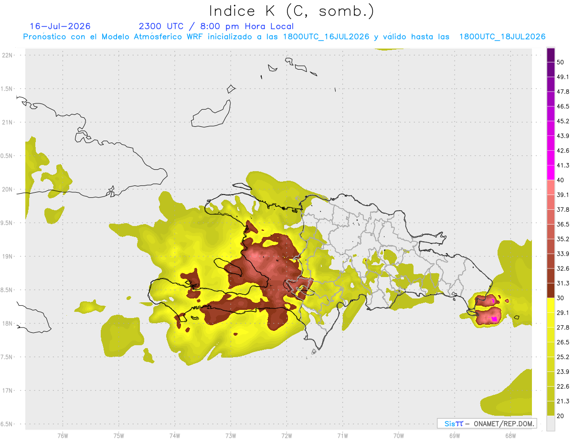573x442 pixels.
Task: Click the '68W' longitude label
Action: tap(510, 435)
